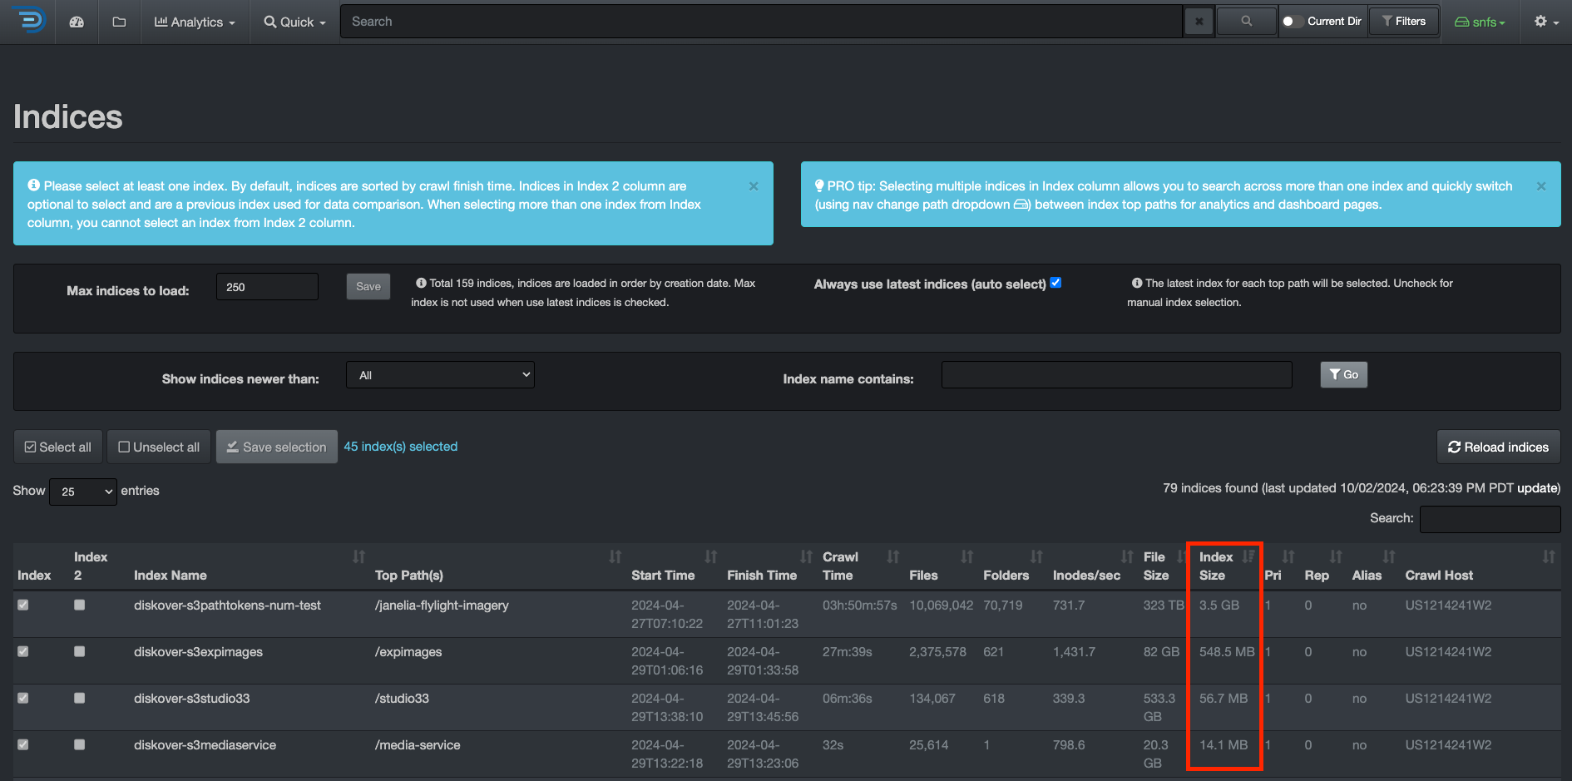The width and height of the screenshot is (1572, 781).
Task: Sort by the Index Size column sort icon
Action: [1249, 556]
